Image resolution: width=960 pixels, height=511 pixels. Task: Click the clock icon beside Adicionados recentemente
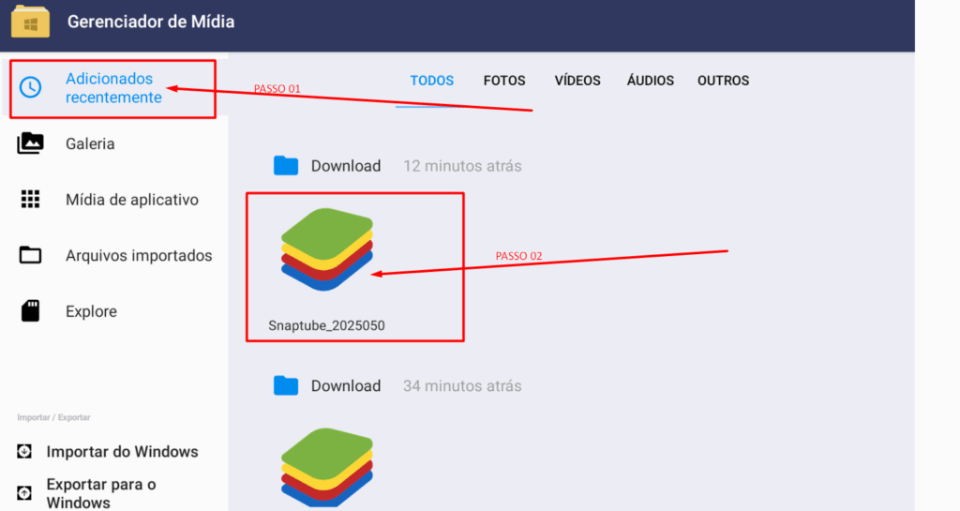[30, 87]
